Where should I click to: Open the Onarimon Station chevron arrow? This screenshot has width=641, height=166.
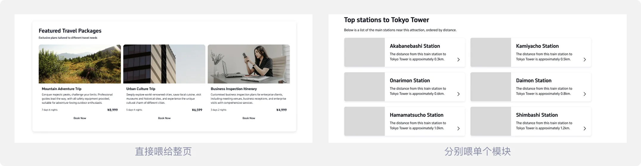tap(459, 94)
